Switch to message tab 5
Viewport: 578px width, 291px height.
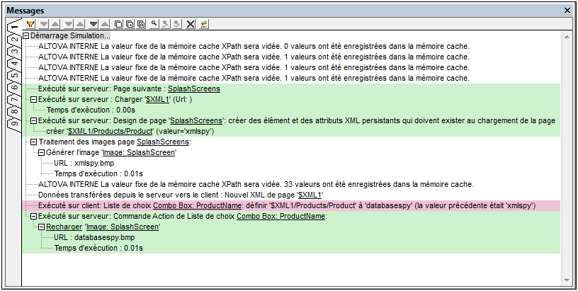click(x=13, y=76)
